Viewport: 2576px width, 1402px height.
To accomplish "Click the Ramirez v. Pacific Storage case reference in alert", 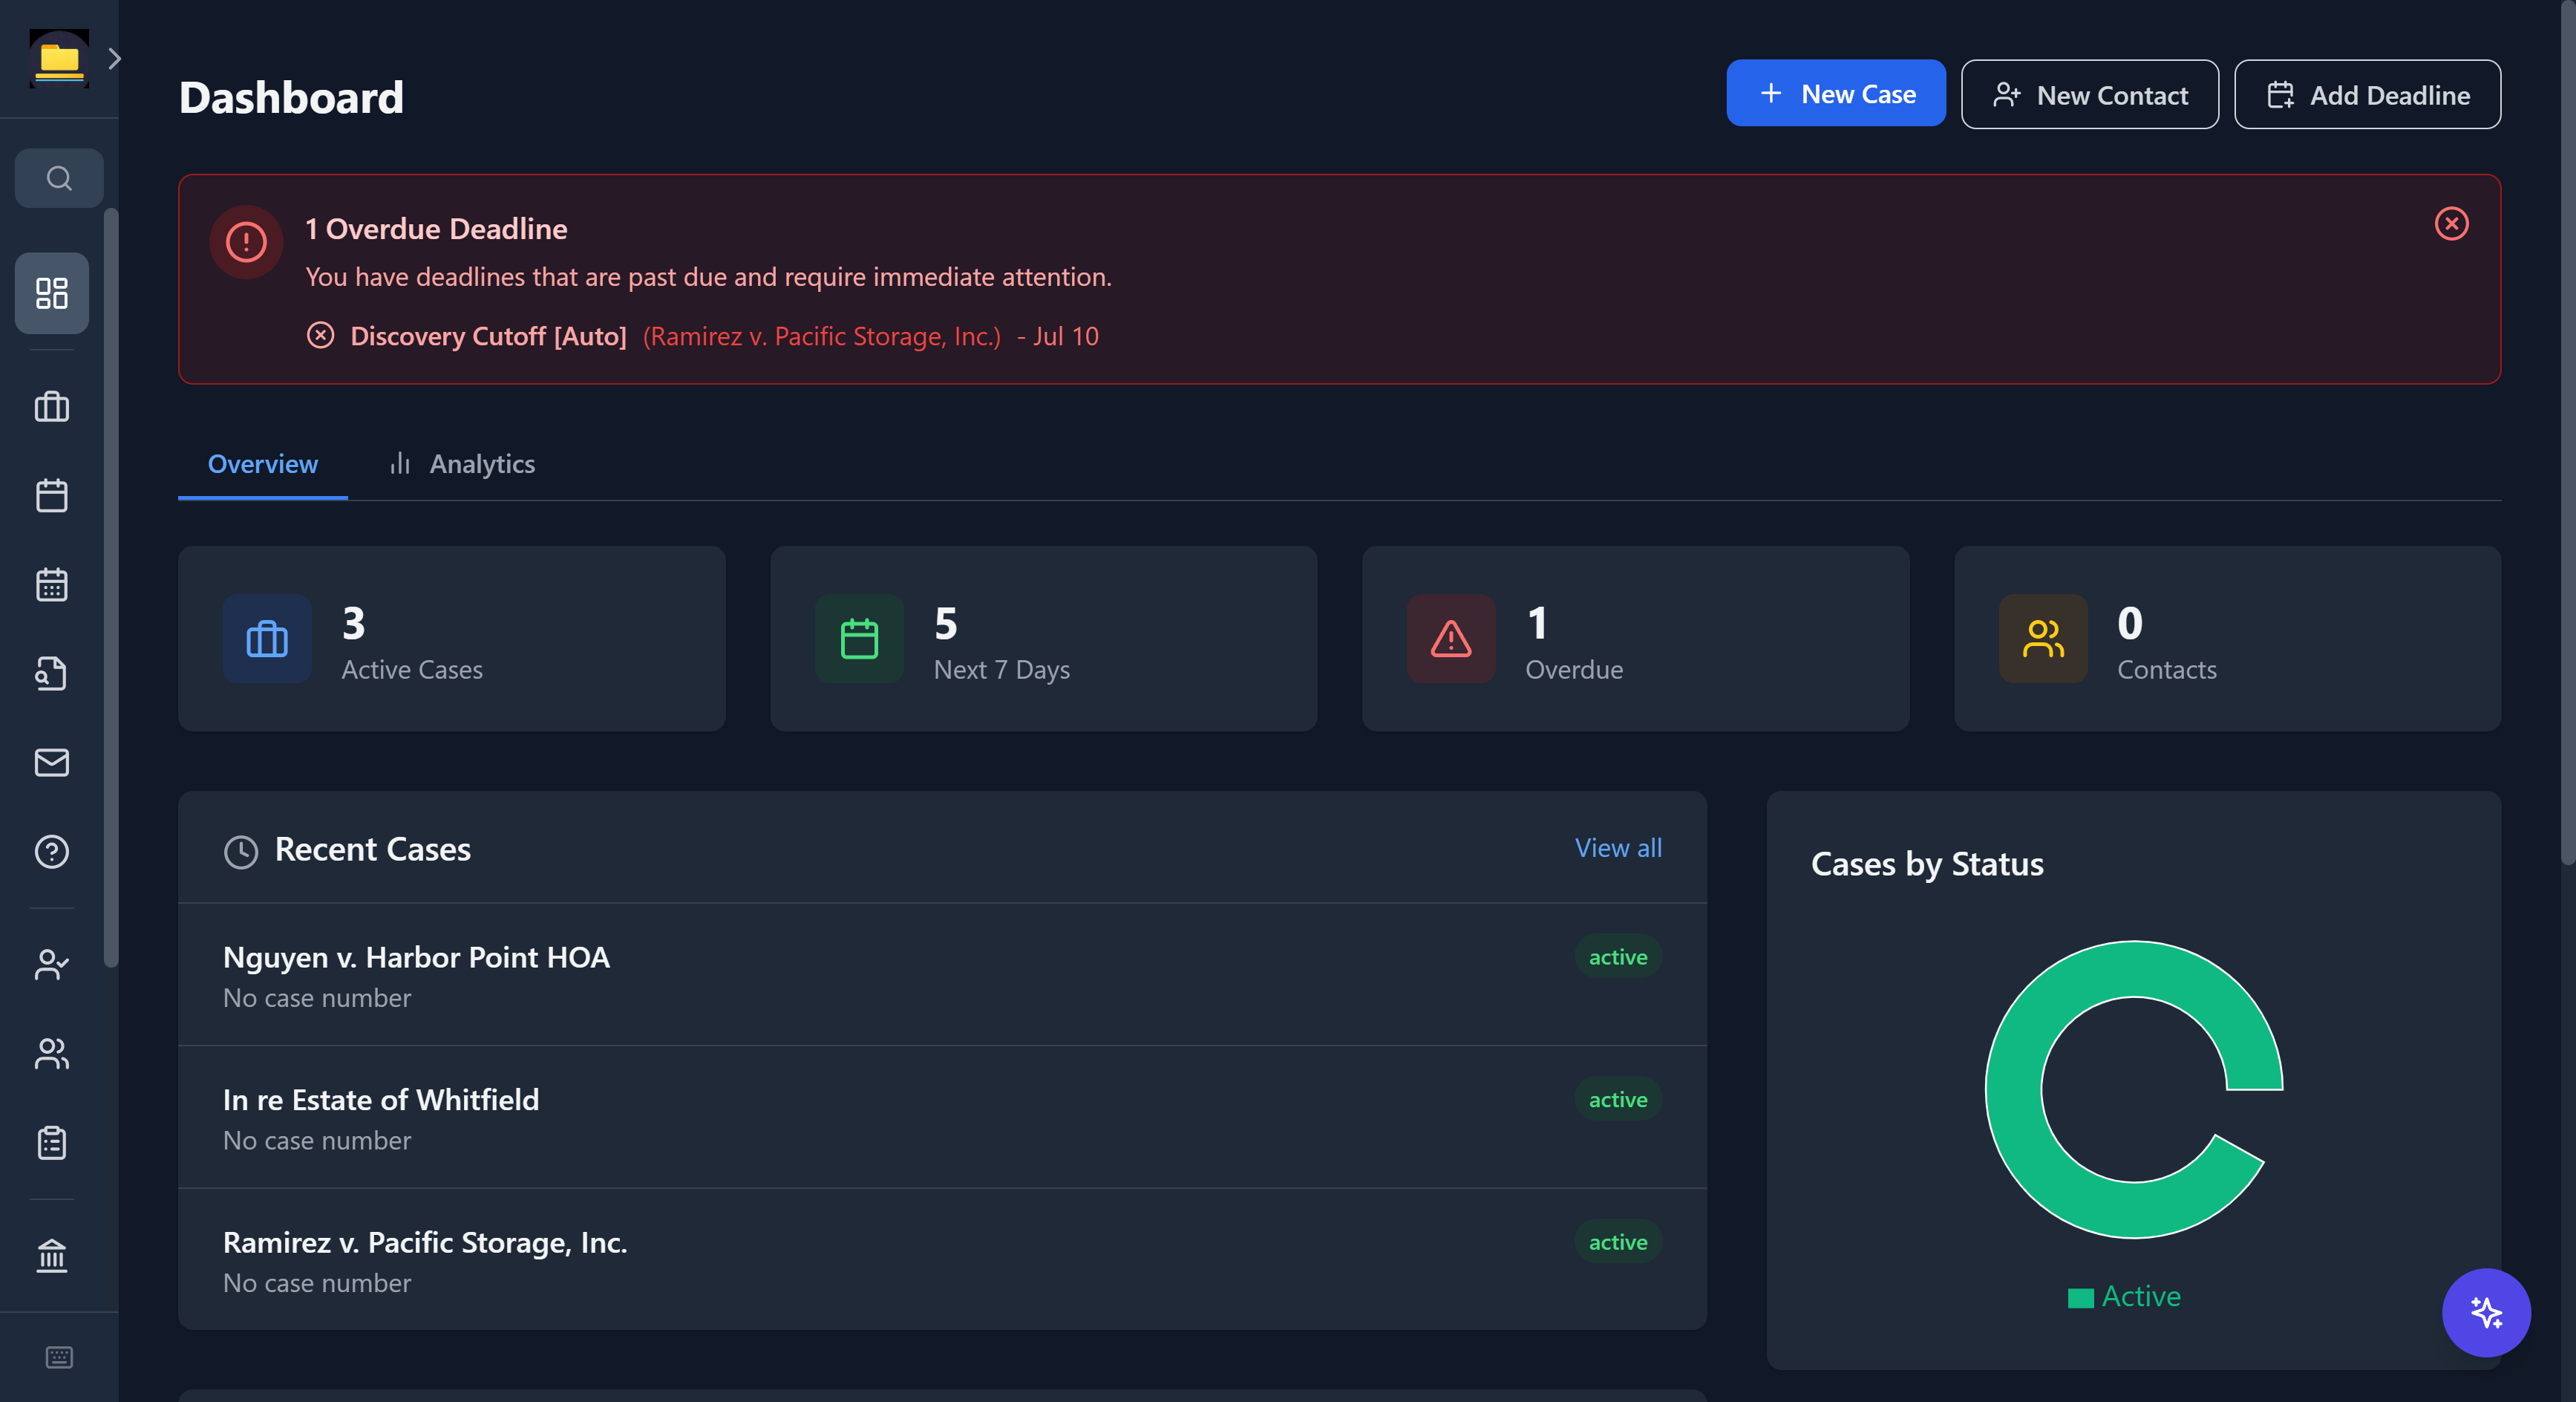I will point(821,336).
